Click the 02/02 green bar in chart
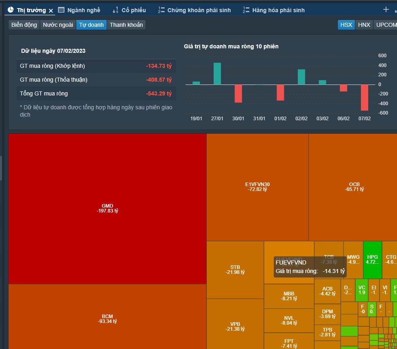The width and height of the screenshot is (397, 349). 301,77
